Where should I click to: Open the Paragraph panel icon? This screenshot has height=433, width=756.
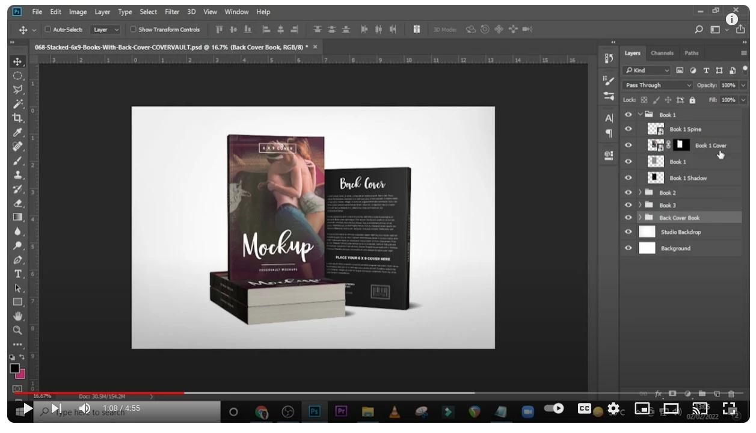point(609,133)
